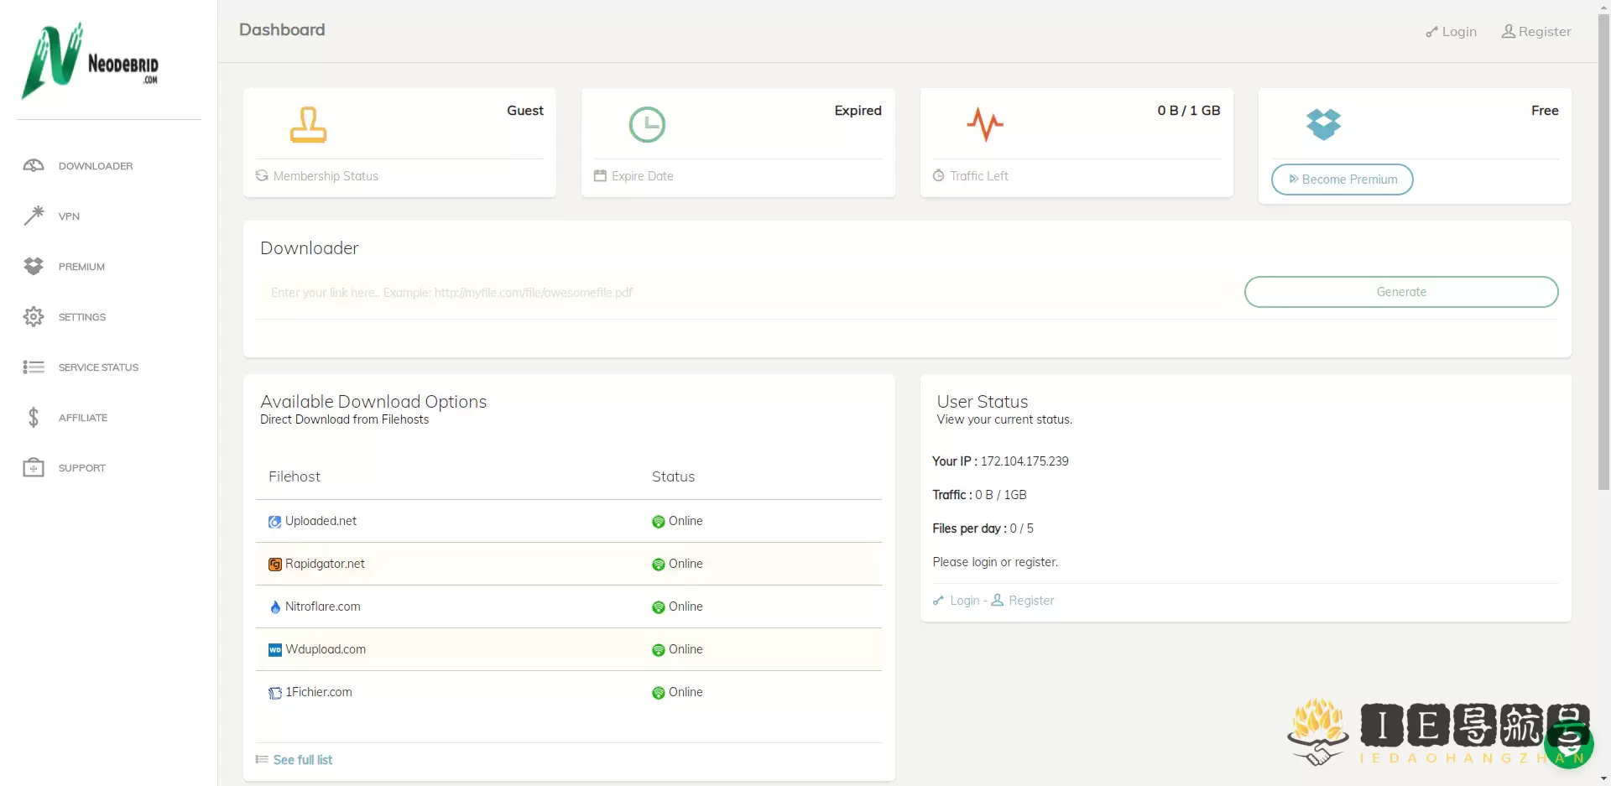Click the Service Status list icon
This screenshot has height=786, width=1611.
point(34,367)
